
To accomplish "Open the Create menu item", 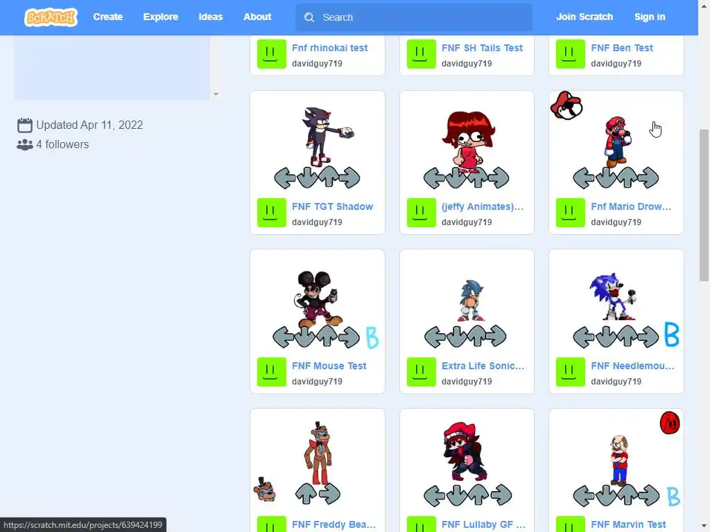I will tap(107, 17).
